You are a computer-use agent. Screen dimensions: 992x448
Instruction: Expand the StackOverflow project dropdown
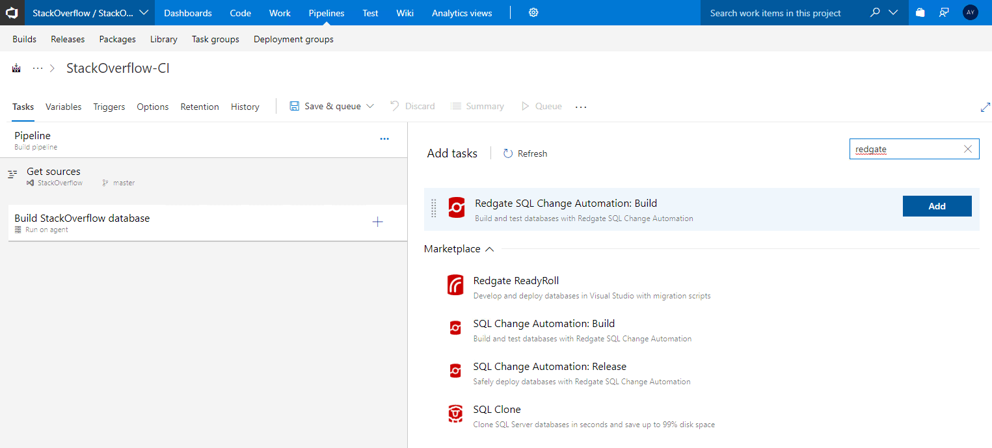(144, 12)
